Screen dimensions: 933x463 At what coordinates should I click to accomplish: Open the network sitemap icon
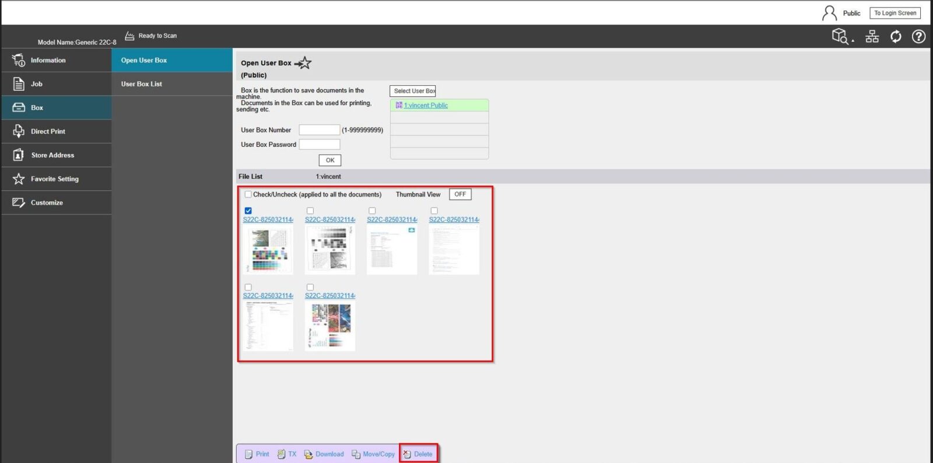pos(872,37)
